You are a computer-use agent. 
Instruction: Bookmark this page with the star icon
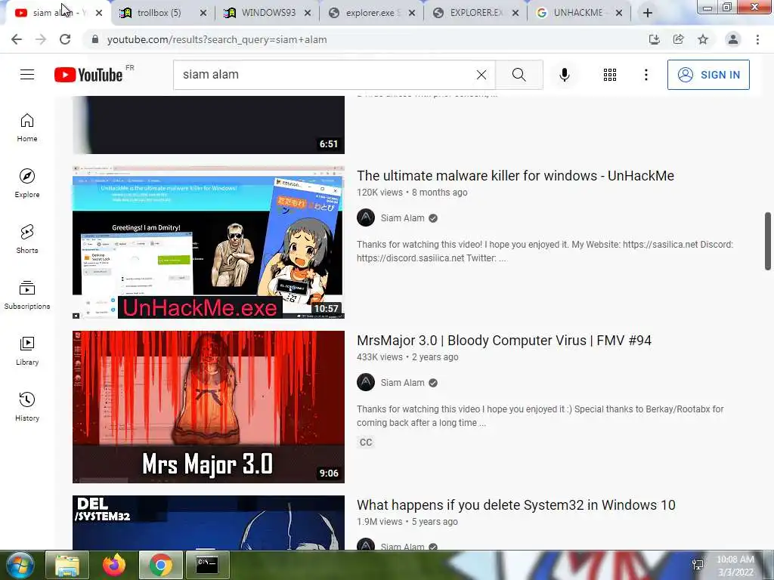coord(703,39)
